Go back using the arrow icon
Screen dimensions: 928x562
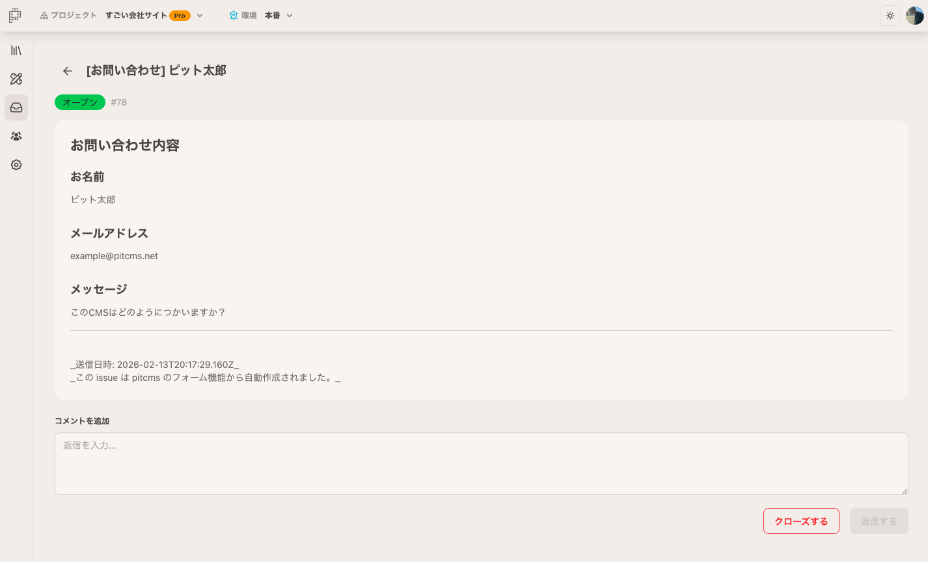pyautogui.click(x=68, y=71)
